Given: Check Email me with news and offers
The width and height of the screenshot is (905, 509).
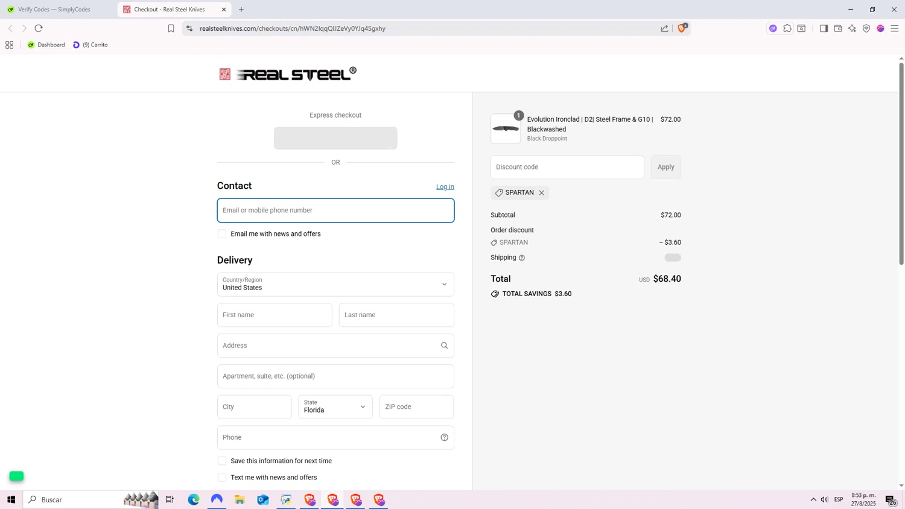Looking at the screenshot, I should [222, 234].
